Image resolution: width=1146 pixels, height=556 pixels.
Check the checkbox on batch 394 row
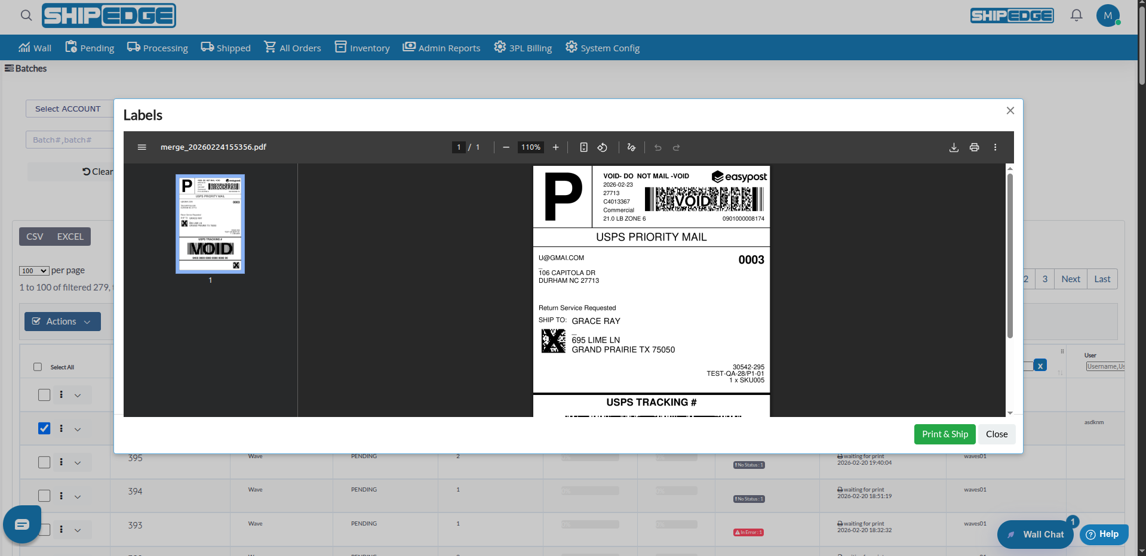coord(44,496)
